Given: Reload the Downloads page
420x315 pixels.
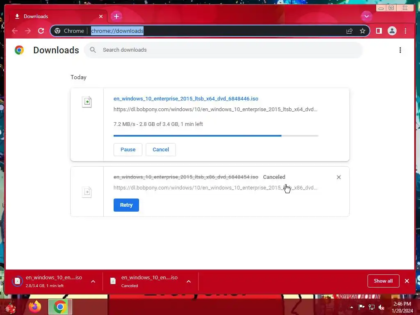Looking at the screenshot, I should tap(41, 31).
